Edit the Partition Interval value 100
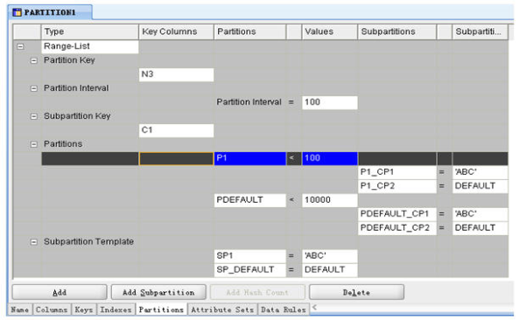 tap(330, 102)
